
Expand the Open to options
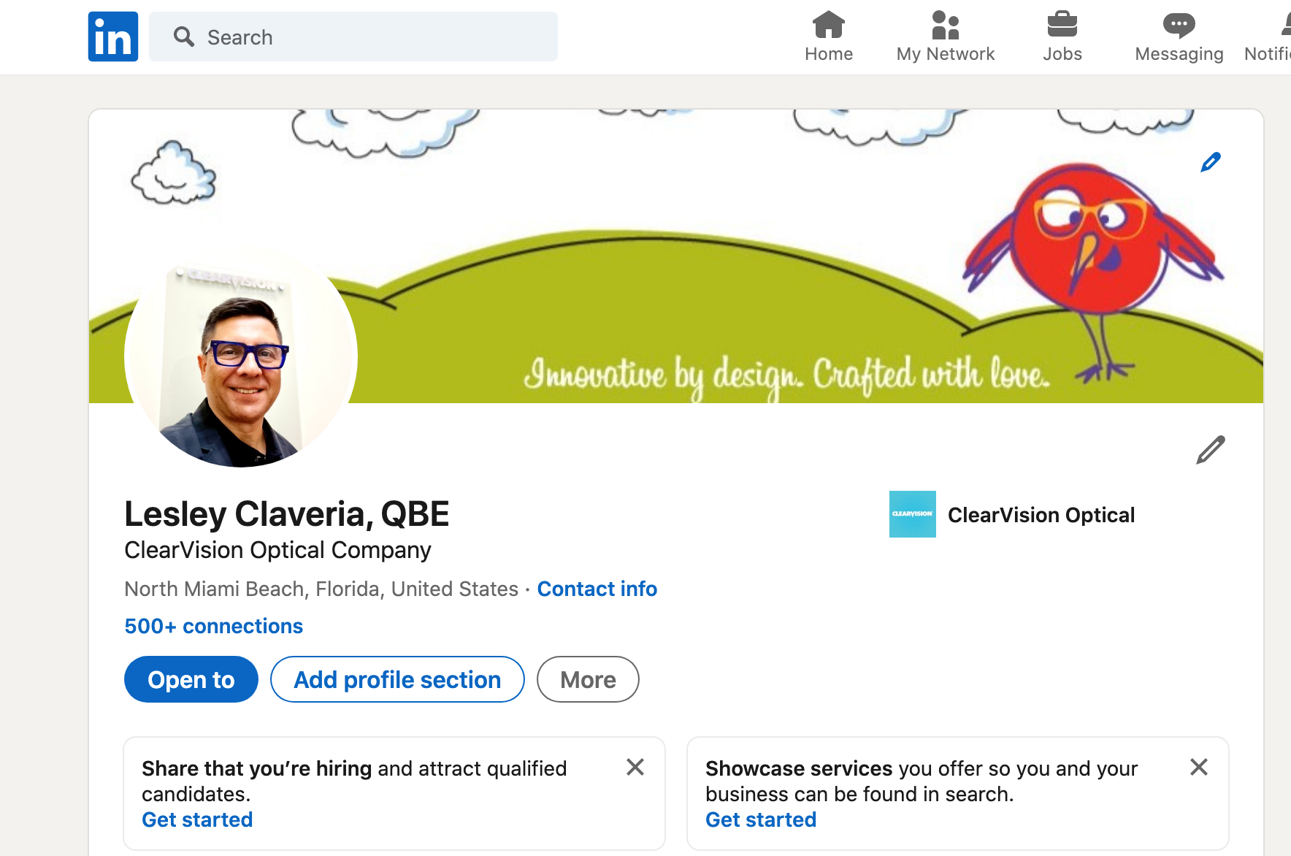191,679
